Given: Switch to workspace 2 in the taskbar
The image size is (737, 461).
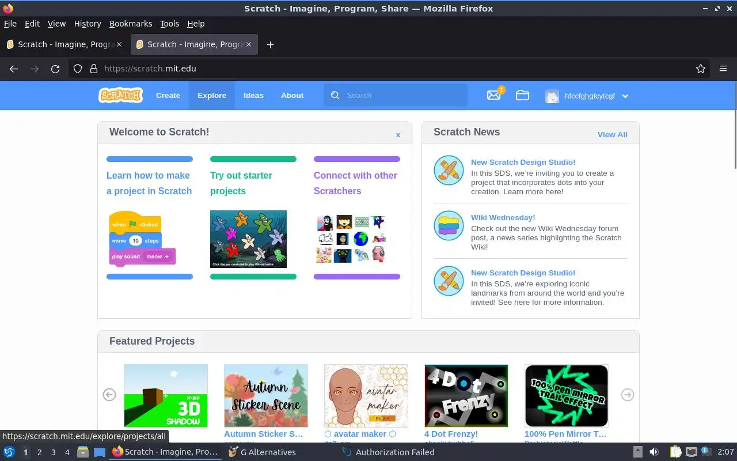Looking at the screenshot, I should (x=39, y=452).
